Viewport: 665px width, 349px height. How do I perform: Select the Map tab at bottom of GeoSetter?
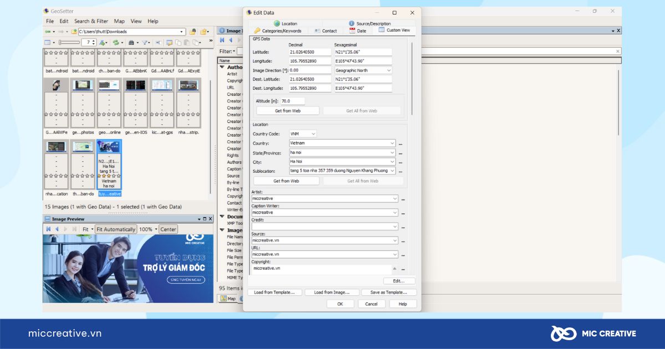click(x=228, y=299)
